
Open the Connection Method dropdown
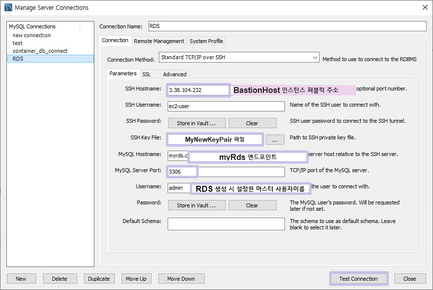(x=239, y=57)
